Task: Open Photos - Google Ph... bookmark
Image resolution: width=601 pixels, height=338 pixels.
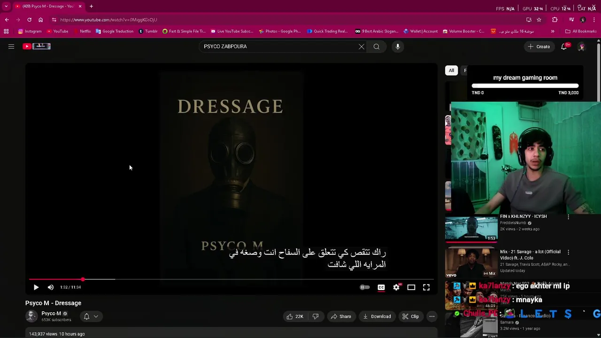Action: point(279,31)
